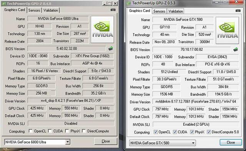
Task: Switch to the Sensors tab in GPU-Z 0.5.3
Action: [159, 11]
